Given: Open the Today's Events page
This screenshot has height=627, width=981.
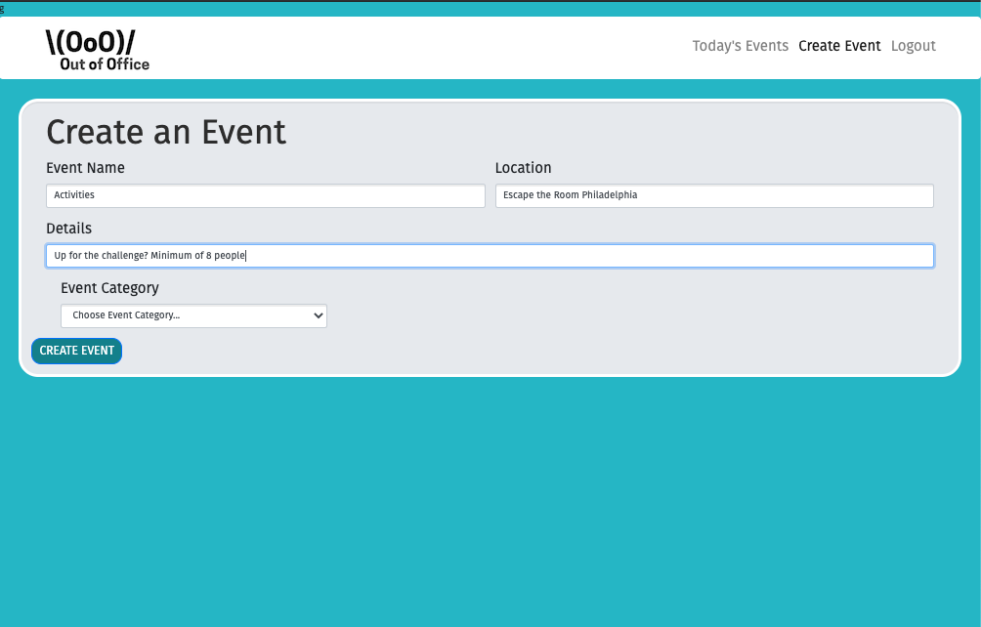Looking at the screenshot, I should tap(740, 46).
